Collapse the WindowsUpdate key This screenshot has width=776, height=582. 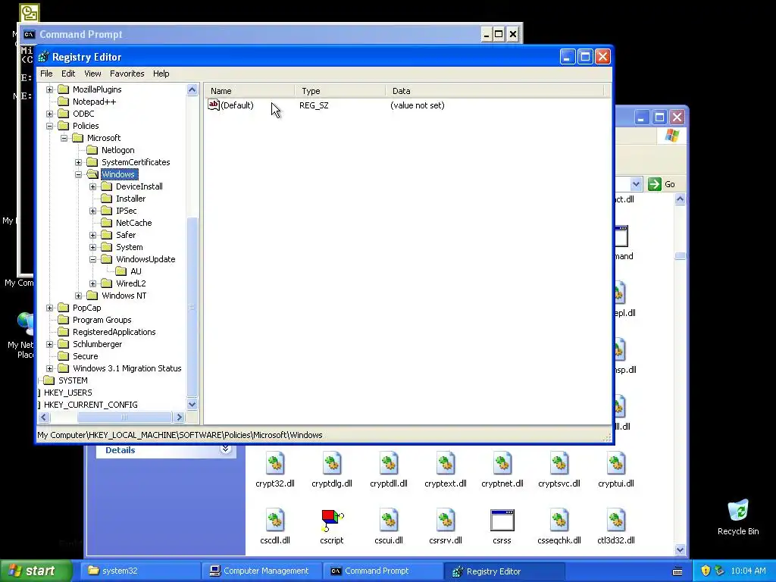click(92, 259)
